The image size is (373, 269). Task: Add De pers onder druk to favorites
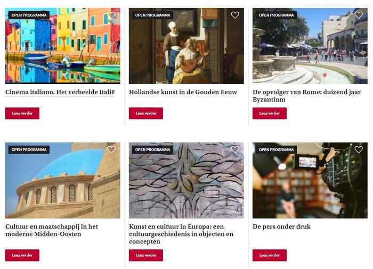pyautogui.click(x=359, y=149)
